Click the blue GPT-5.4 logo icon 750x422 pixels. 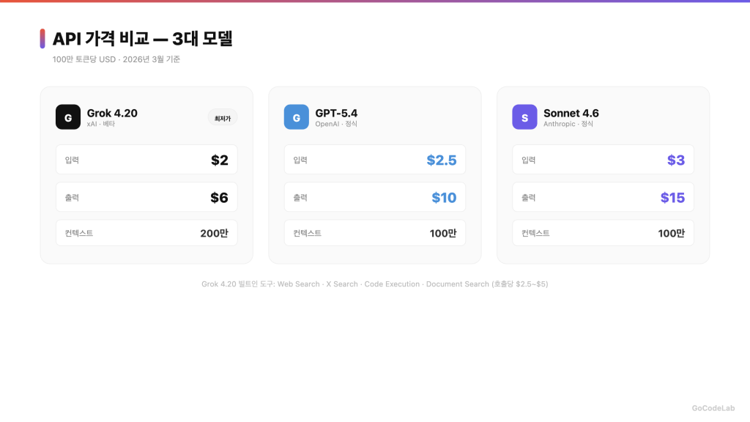coord(297,117)
